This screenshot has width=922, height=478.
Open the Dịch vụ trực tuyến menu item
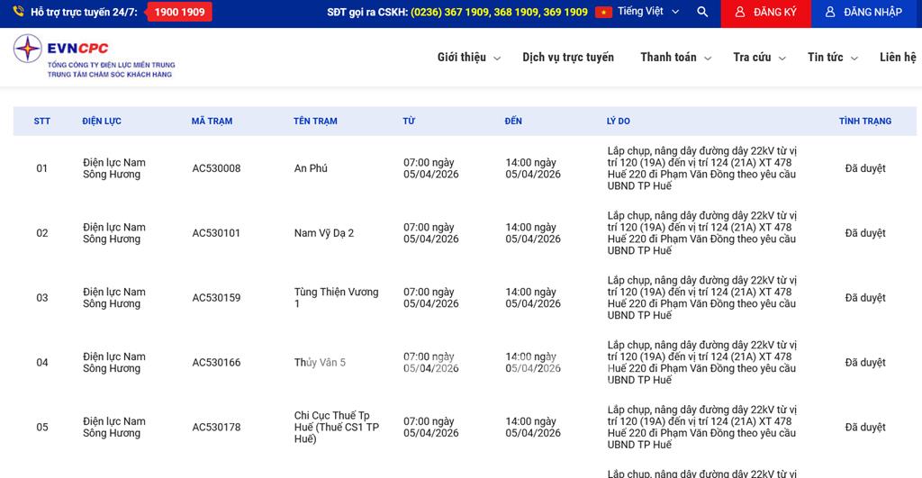point(568,58)
